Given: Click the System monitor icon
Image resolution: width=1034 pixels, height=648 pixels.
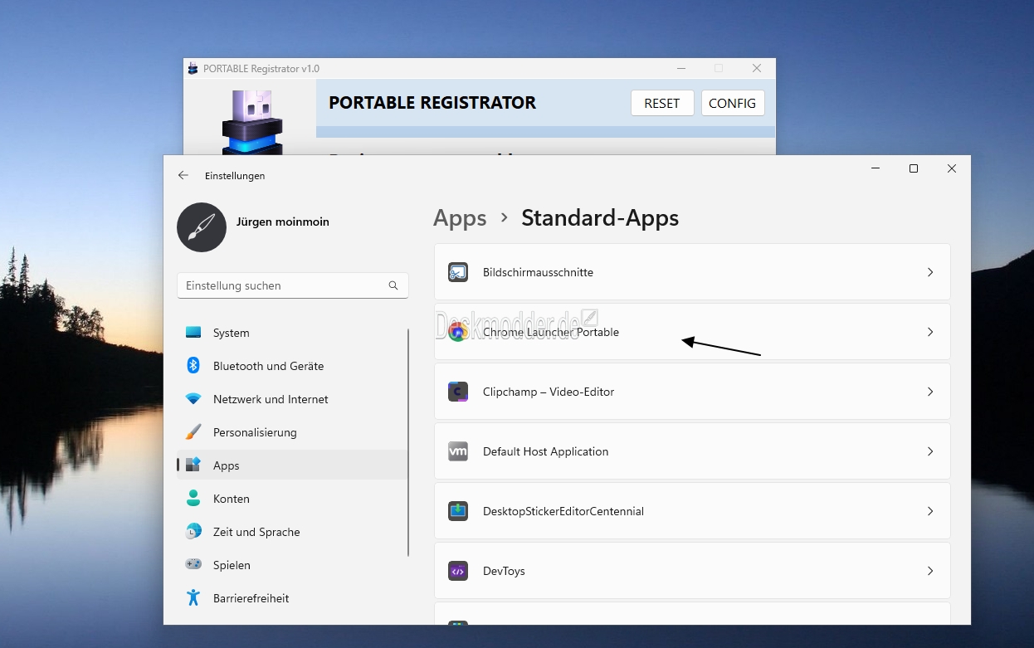Looking at the screenshot, I should 193,333.
